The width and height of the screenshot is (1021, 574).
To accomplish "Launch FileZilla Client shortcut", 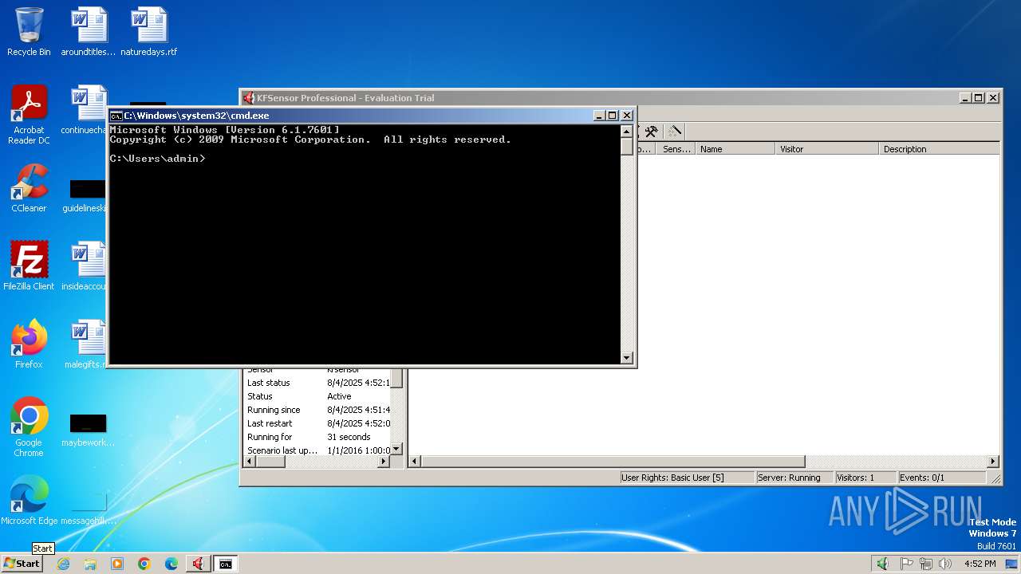I will [x=29, y=266].
